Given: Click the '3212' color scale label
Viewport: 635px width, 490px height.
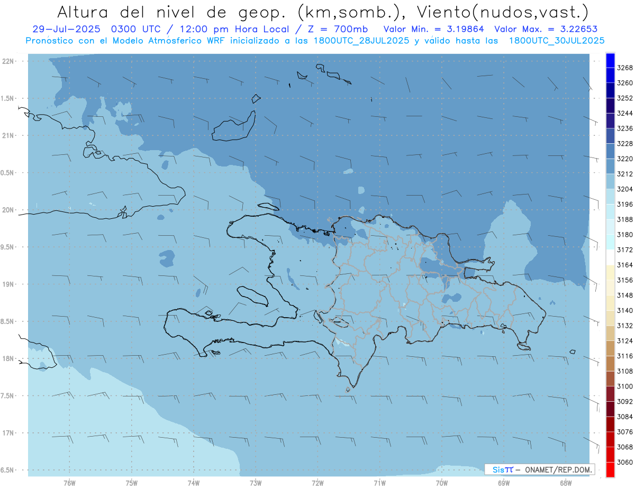Looking at the screenshot, I should click(624, 174).
